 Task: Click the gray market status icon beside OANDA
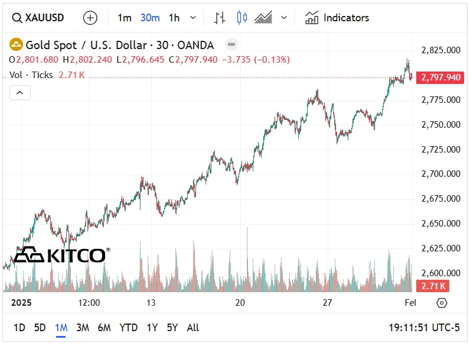coord(232,44)
